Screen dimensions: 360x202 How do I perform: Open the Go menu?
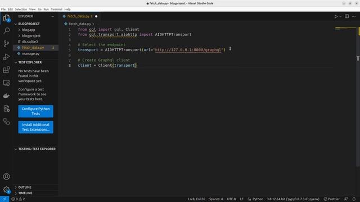tap(40, 10)
